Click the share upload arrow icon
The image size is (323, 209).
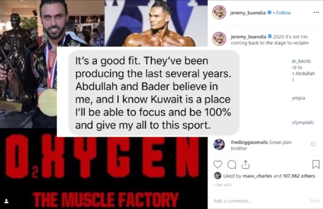pyautogui.click(x=246, y=165)
